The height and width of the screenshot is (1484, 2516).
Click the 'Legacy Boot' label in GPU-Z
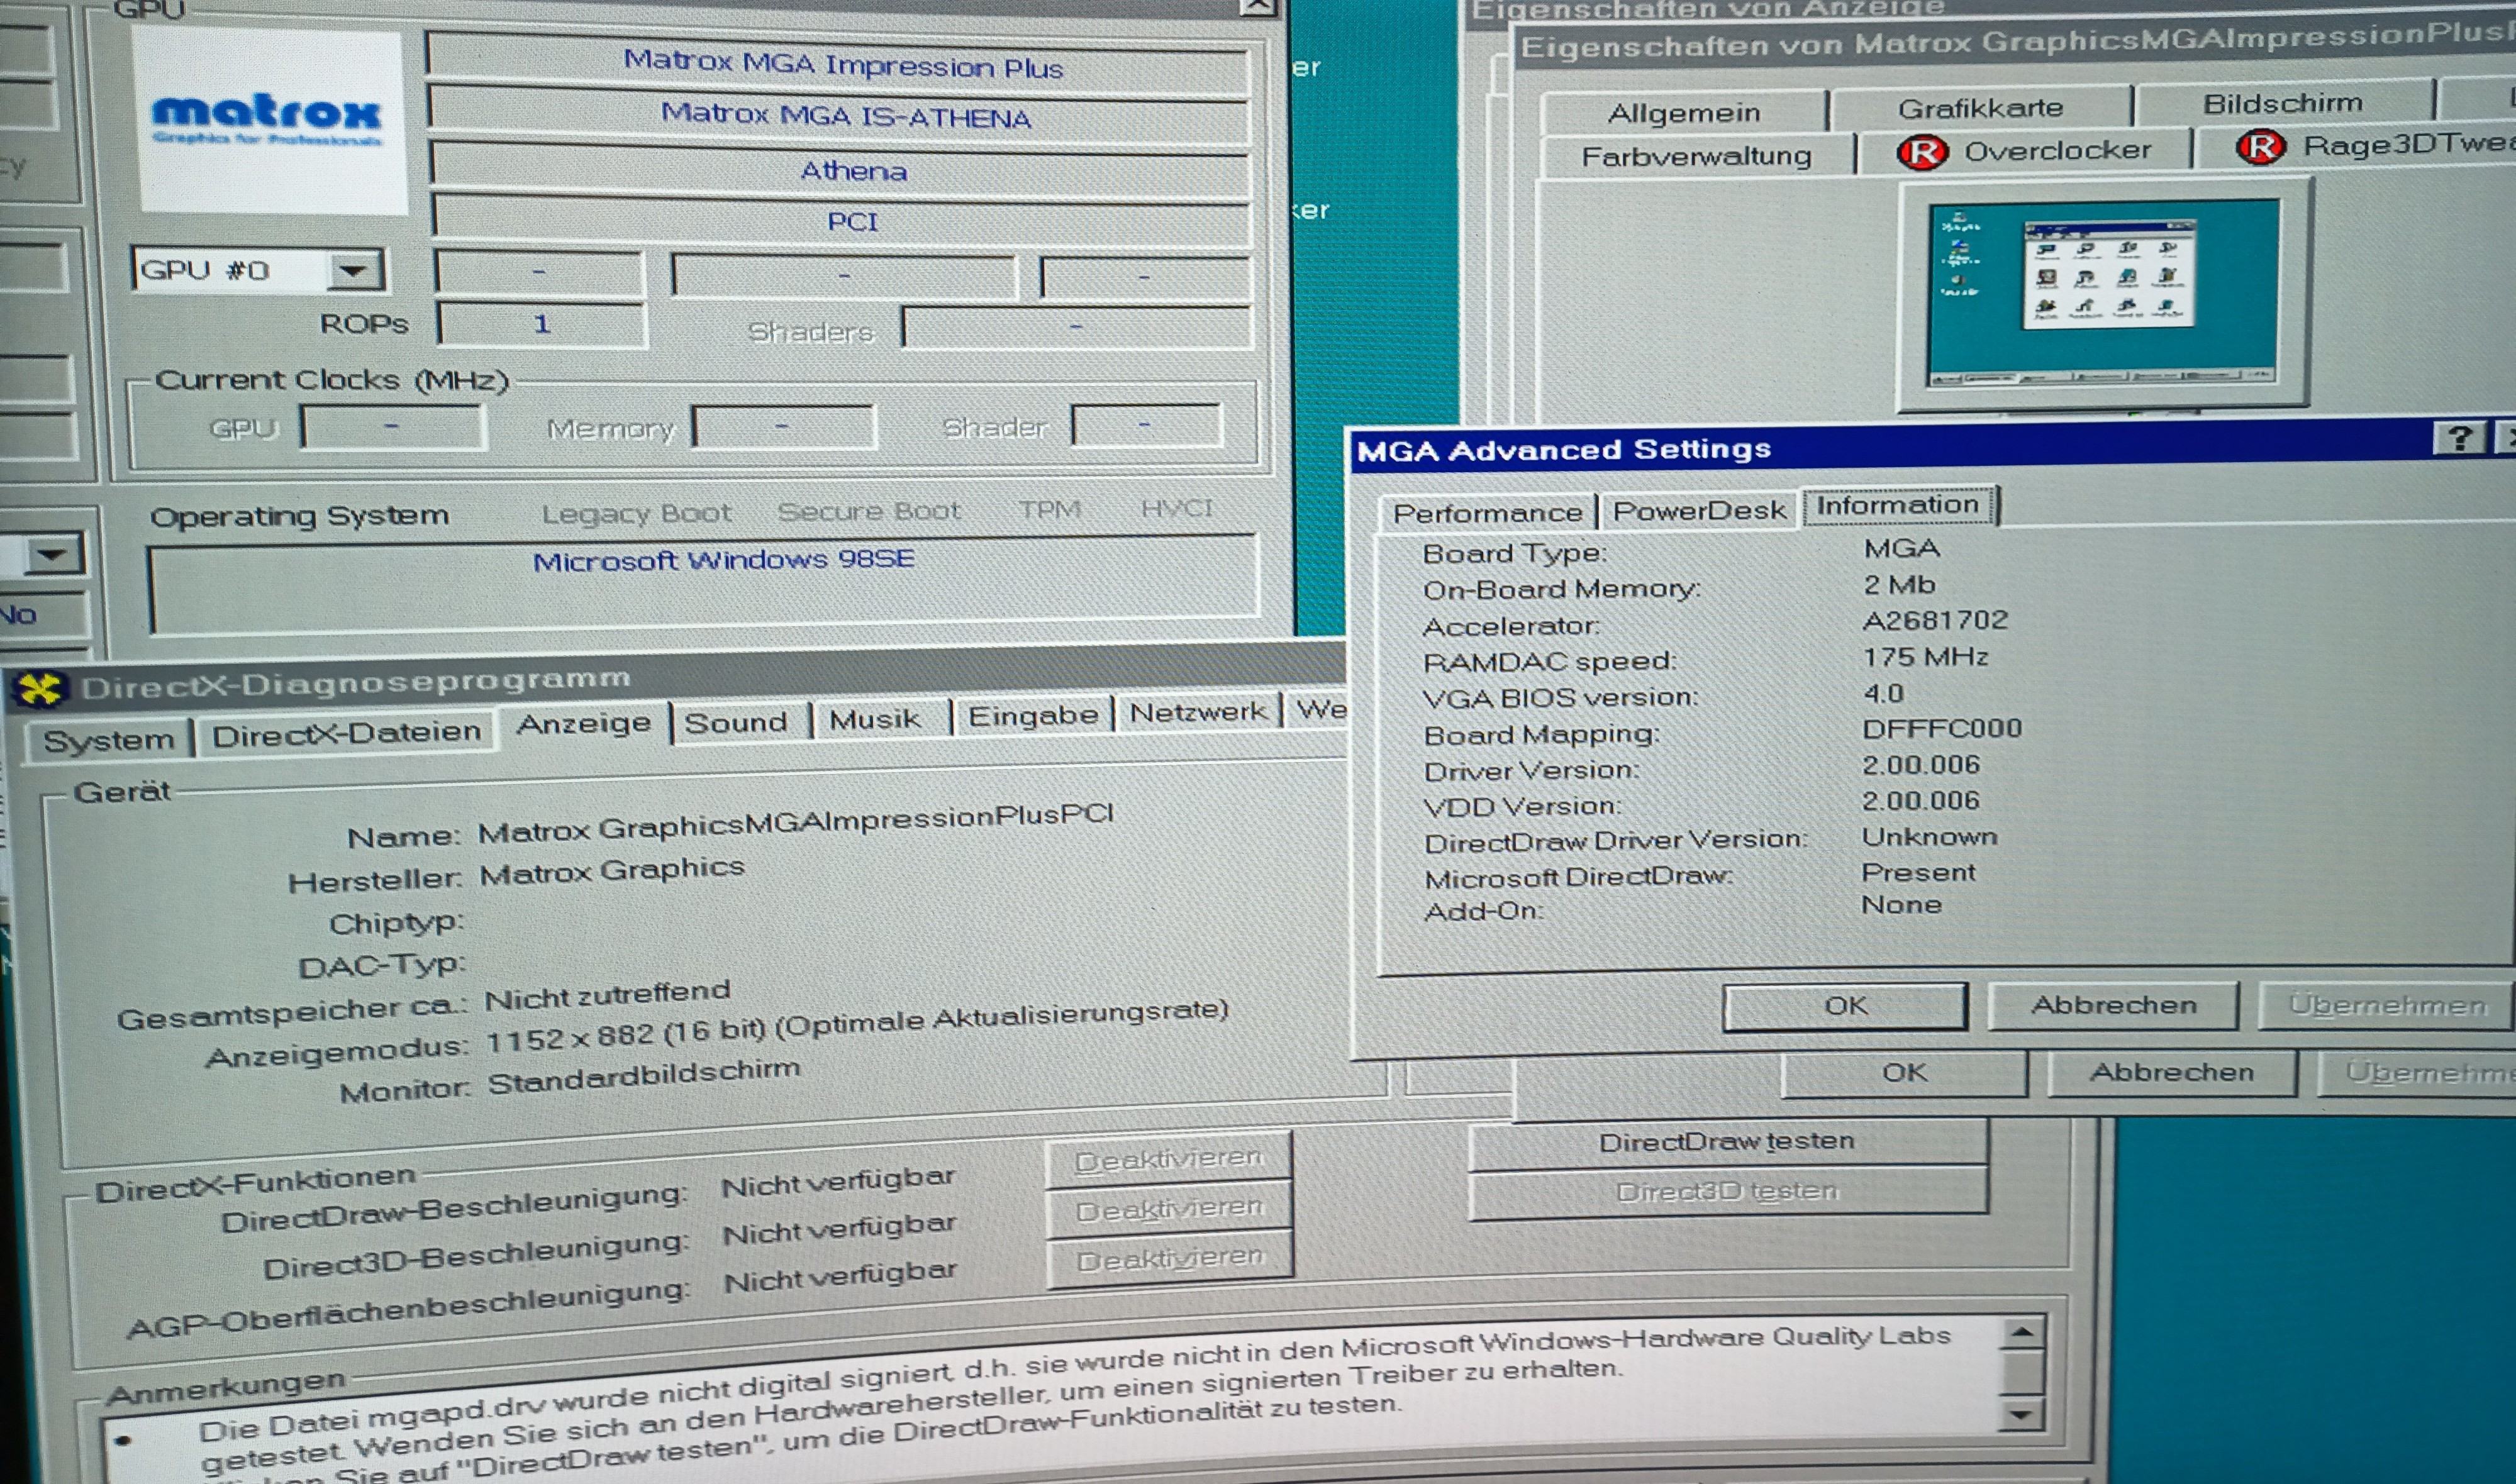(636, 514)
